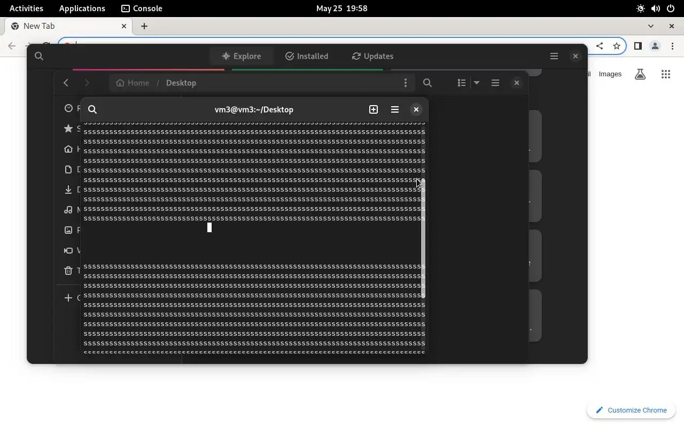Click the Console terminal scrollbar
684x427 pixels.
click(x=423, y=238)
